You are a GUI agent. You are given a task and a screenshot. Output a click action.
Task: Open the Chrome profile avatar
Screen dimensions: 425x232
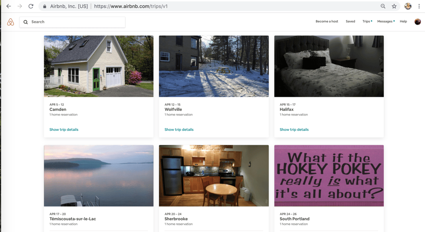(408, 6)
